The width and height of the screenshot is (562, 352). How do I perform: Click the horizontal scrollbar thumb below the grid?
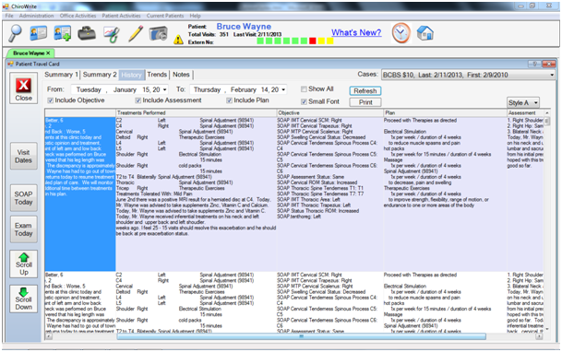pos(301,336)
